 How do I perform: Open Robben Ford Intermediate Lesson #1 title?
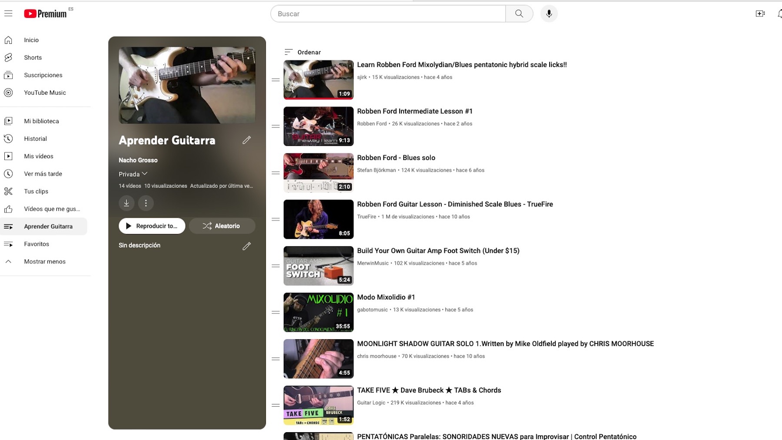coord(415,111)
